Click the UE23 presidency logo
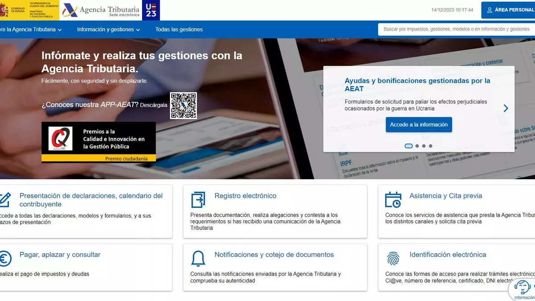This screenshot has width=535, height=301. pyautogui.click(x=151, y=10)
